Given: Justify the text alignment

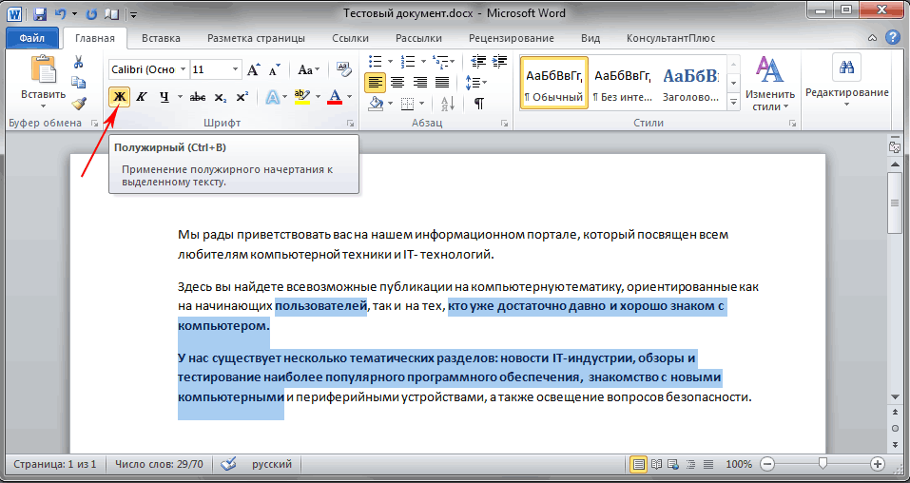Looking at the screenshot, I should (x=442, y=83).
